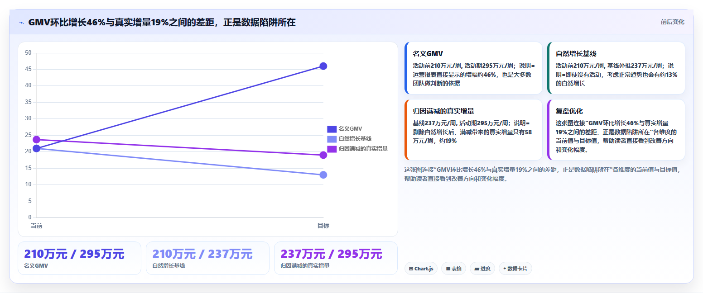Image resolution: width=703 pixels, height=293 pixels.
Task: Click the 名义GMV data point at 目标
Action: pos(323,66)
